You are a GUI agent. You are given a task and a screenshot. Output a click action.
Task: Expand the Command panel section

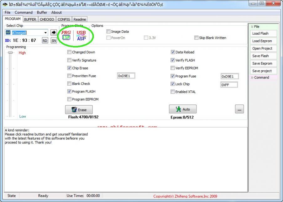252,78
